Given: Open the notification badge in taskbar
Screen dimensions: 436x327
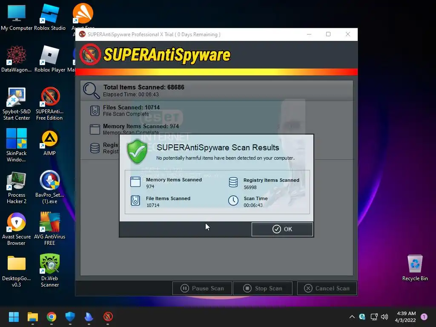Looking at the screenshot, I should (424, 317).
